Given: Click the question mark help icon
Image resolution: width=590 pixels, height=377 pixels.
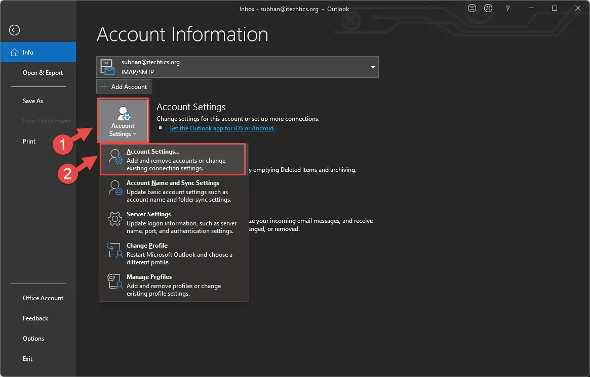Looking at the screenshot, I should pyautogui.click(x=507, y=9).
